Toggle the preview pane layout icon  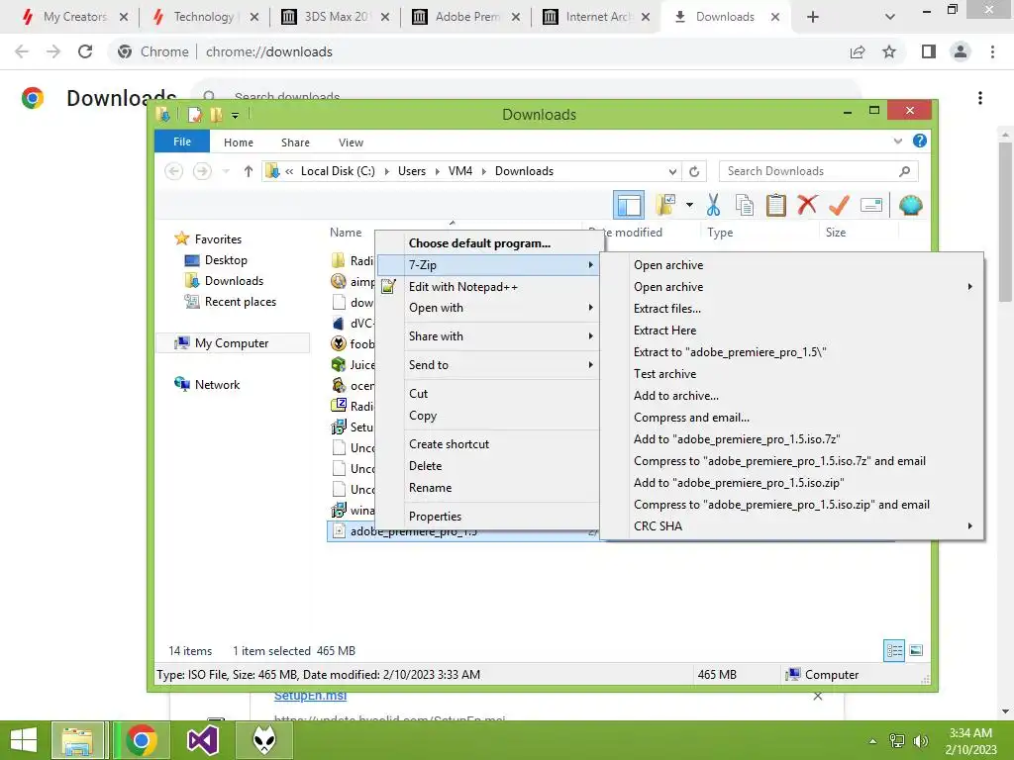629,206
